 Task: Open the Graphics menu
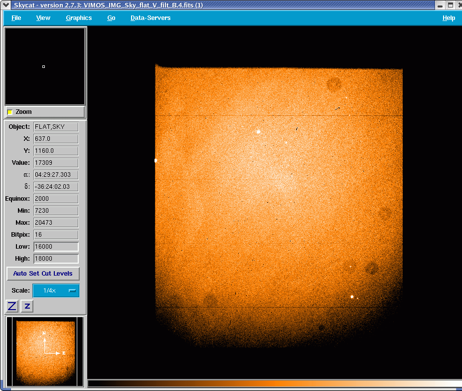click(x=79, y=18)
